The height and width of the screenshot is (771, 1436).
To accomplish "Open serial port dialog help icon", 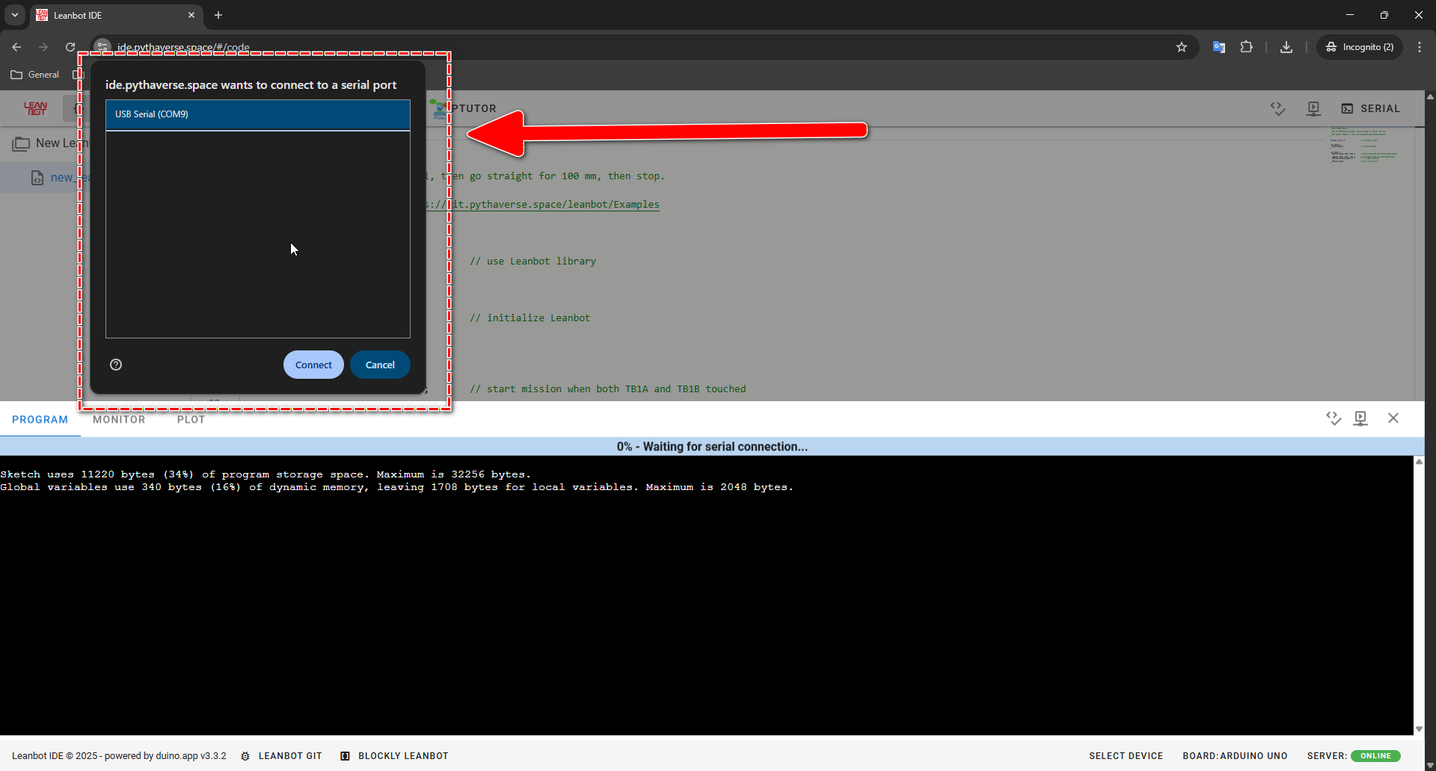I will click(116, 365).
